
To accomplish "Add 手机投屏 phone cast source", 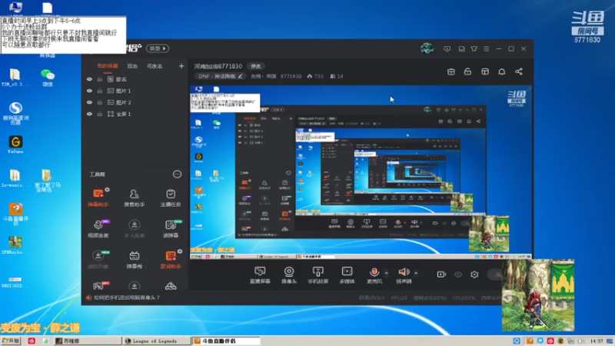I will coord(317,274).
